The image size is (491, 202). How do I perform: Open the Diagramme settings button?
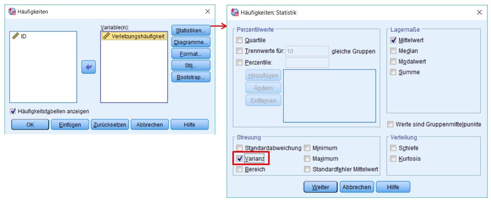191,42
